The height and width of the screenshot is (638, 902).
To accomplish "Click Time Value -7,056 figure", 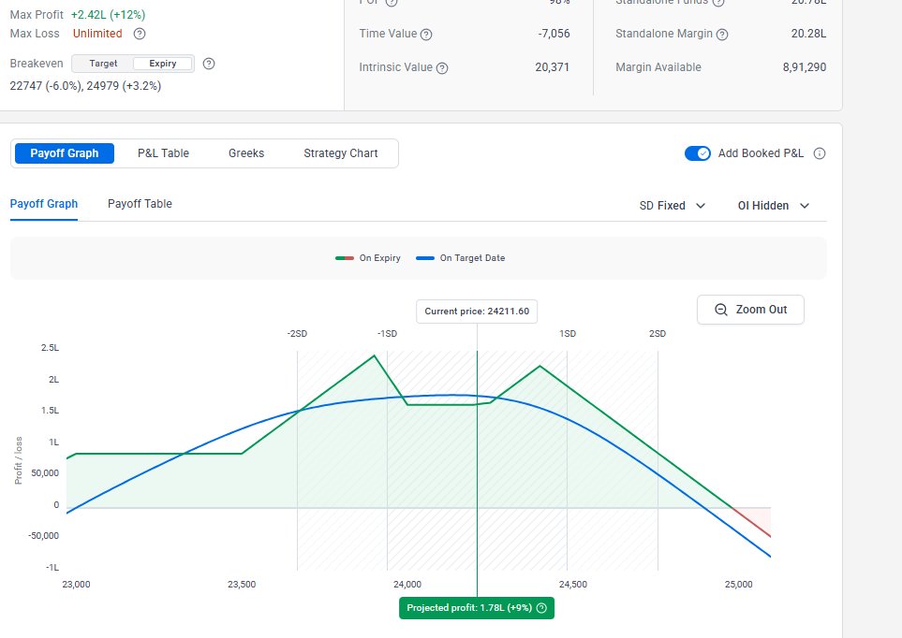I will point(554,34).
